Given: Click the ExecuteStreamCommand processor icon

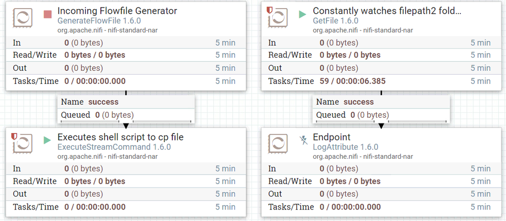Looking at the screenshot, I should (x=23, y=144).
